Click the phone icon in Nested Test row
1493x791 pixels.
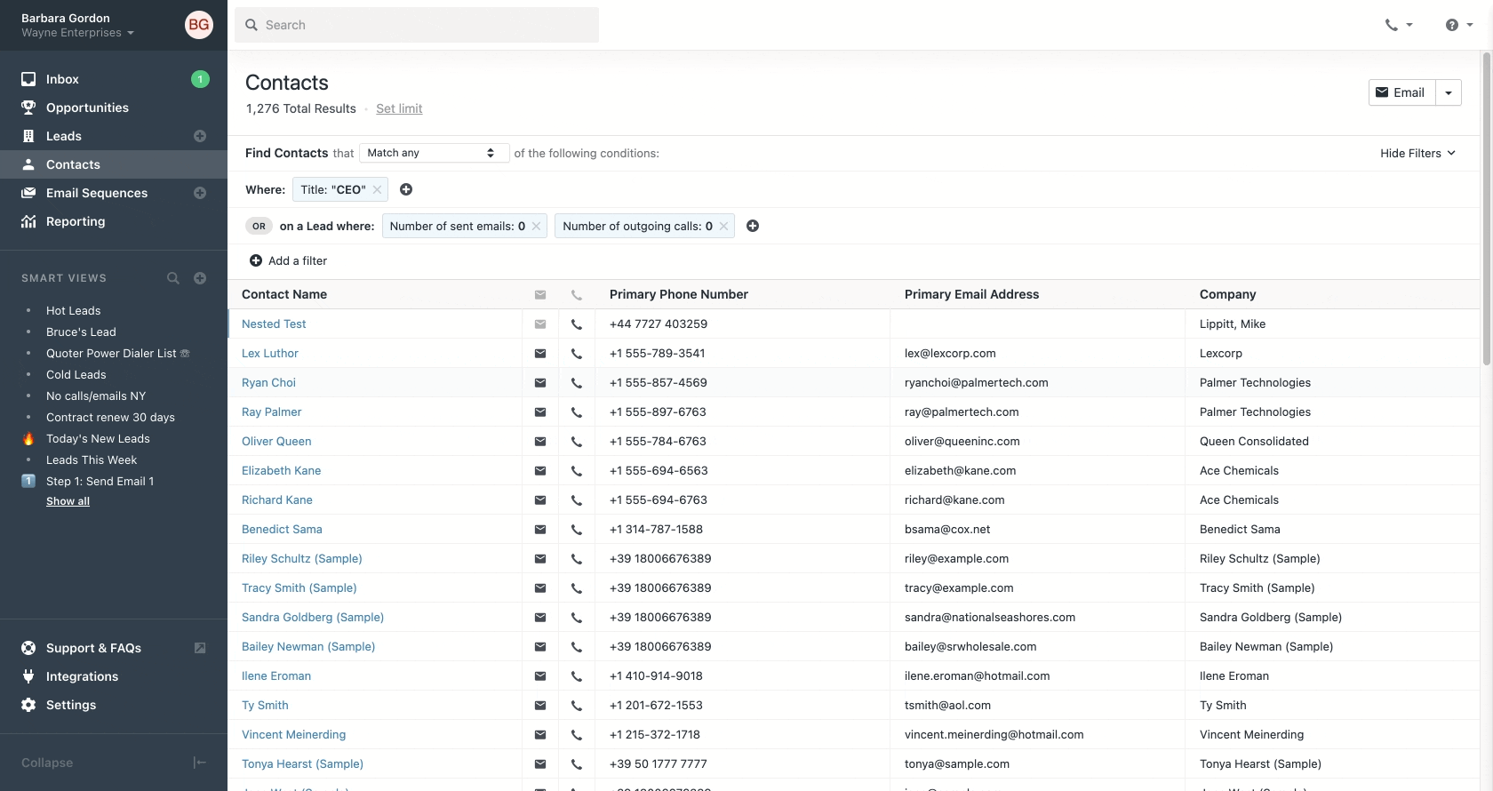577,324
